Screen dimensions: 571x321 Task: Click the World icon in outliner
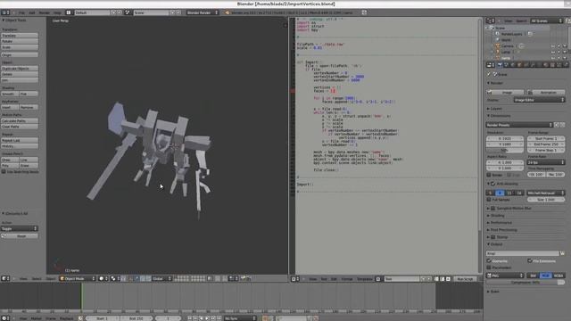pyautogui.click(x=498, y=40)
